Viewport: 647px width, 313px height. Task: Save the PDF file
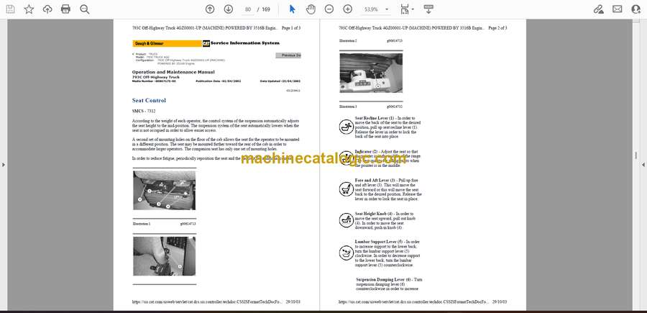click(10, 9)
